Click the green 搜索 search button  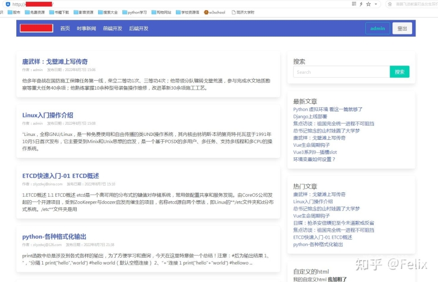[x=400, y=72]
